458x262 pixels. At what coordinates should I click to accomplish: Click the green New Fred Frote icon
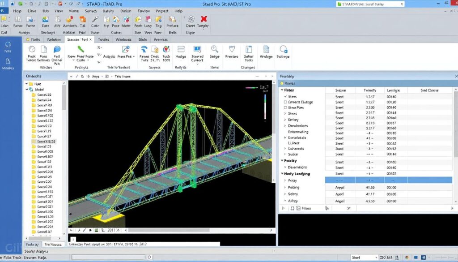coord(81,49)
